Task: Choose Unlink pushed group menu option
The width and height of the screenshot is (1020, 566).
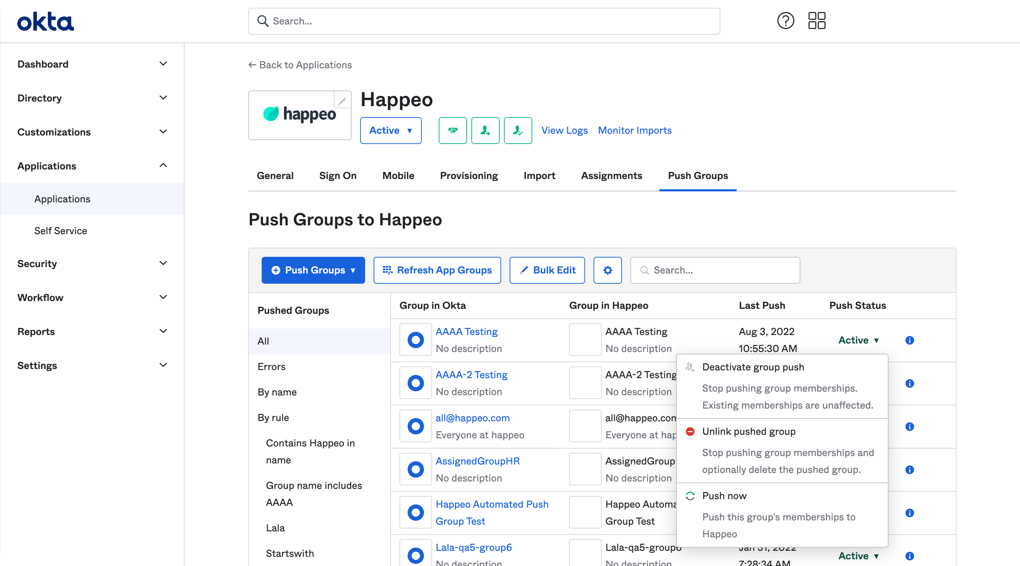Action: (782, 451)
